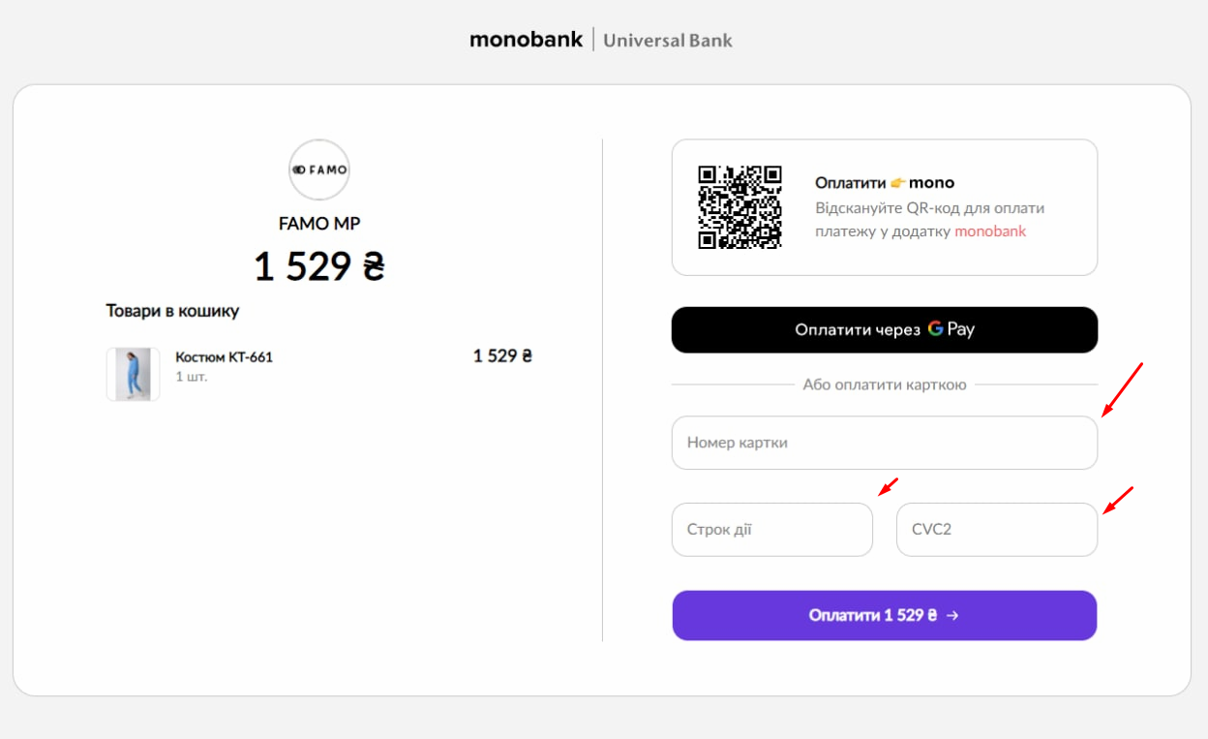The image size is (1208, 739).
Task: Click the Костюм KT-661 product thumbnail
Action: pyautogui.click(x=133, y=374)
